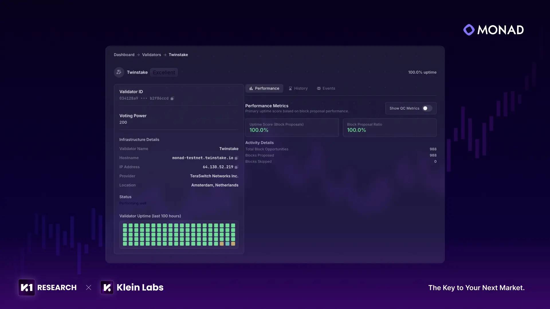
Task: Go to Dashboard breadcrumb link
Action: tap(124, 55)
